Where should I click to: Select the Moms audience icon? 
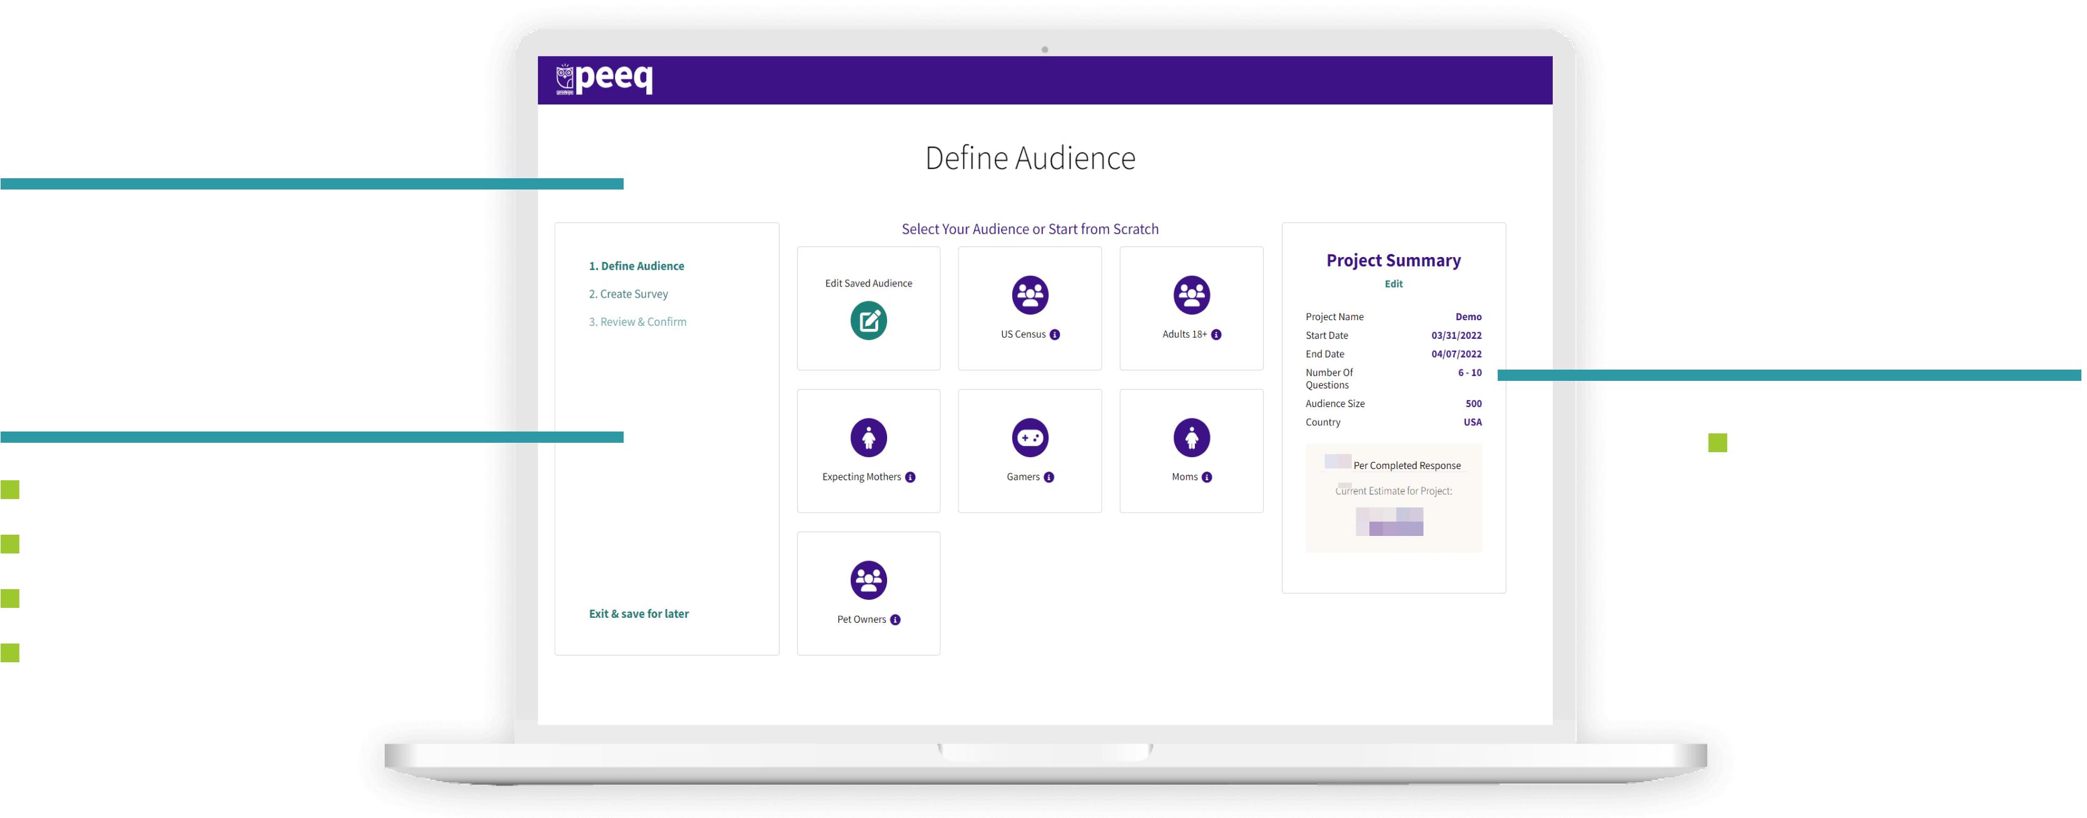pyautogui.click(x=1191, y=438)
